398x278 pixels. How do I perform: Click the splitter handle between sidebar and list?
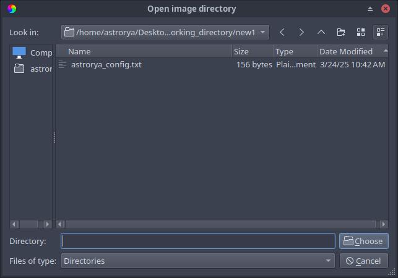click(54, 137)
